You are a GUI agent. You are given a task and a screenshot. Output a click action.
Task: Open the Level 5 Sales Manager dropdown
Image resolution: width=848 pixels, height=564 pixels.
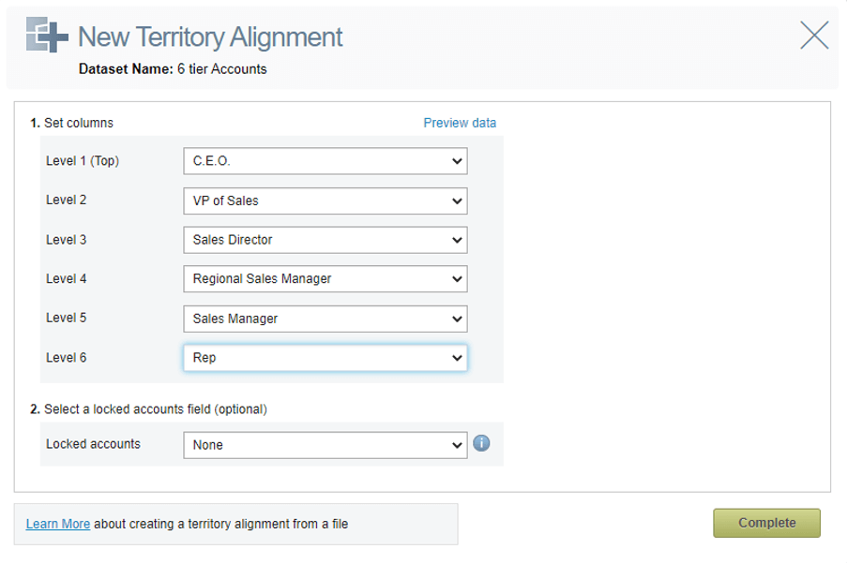pos(325,319)
